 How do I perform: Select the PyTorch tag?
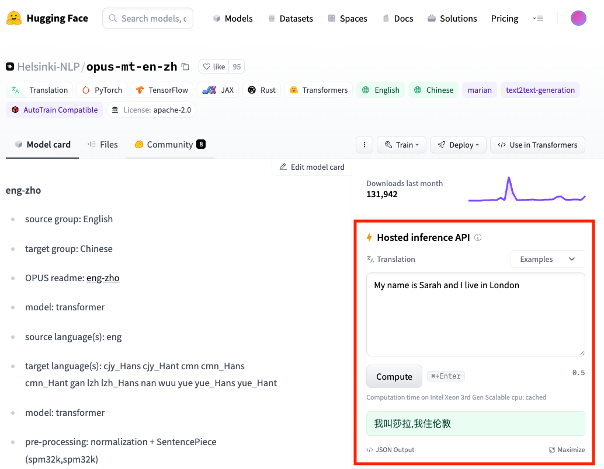[x=102, y=90]
